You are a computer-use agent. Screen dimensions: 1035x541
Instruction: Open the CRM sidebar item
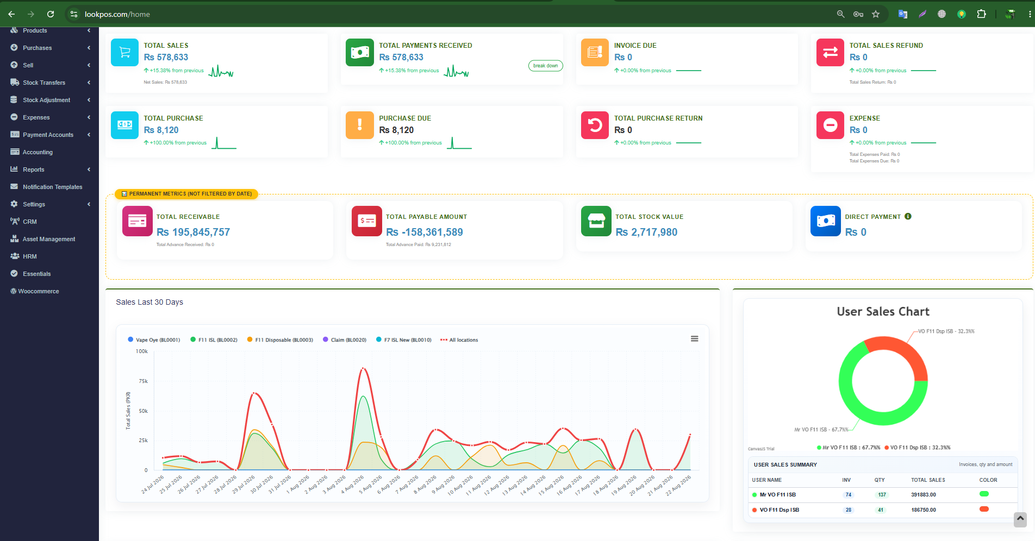(49, 222)
